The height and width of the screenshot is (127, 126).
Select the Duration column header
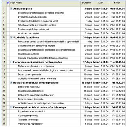coord(87,4)
